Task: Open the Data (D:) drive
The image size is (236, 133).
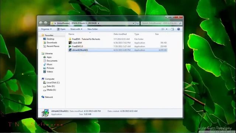Action: [x=51, y=86]
